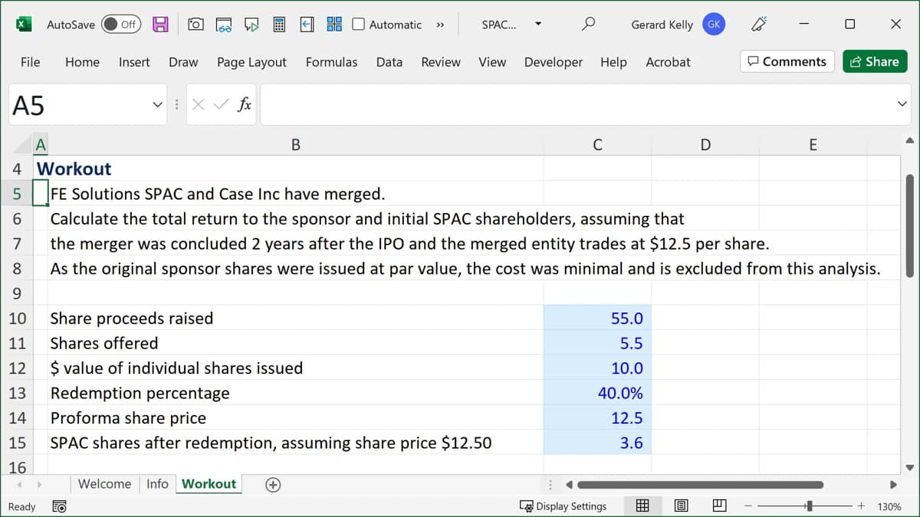920x517 pixels.
Task: Click the Excel application logo
Action: pos(24,25)
